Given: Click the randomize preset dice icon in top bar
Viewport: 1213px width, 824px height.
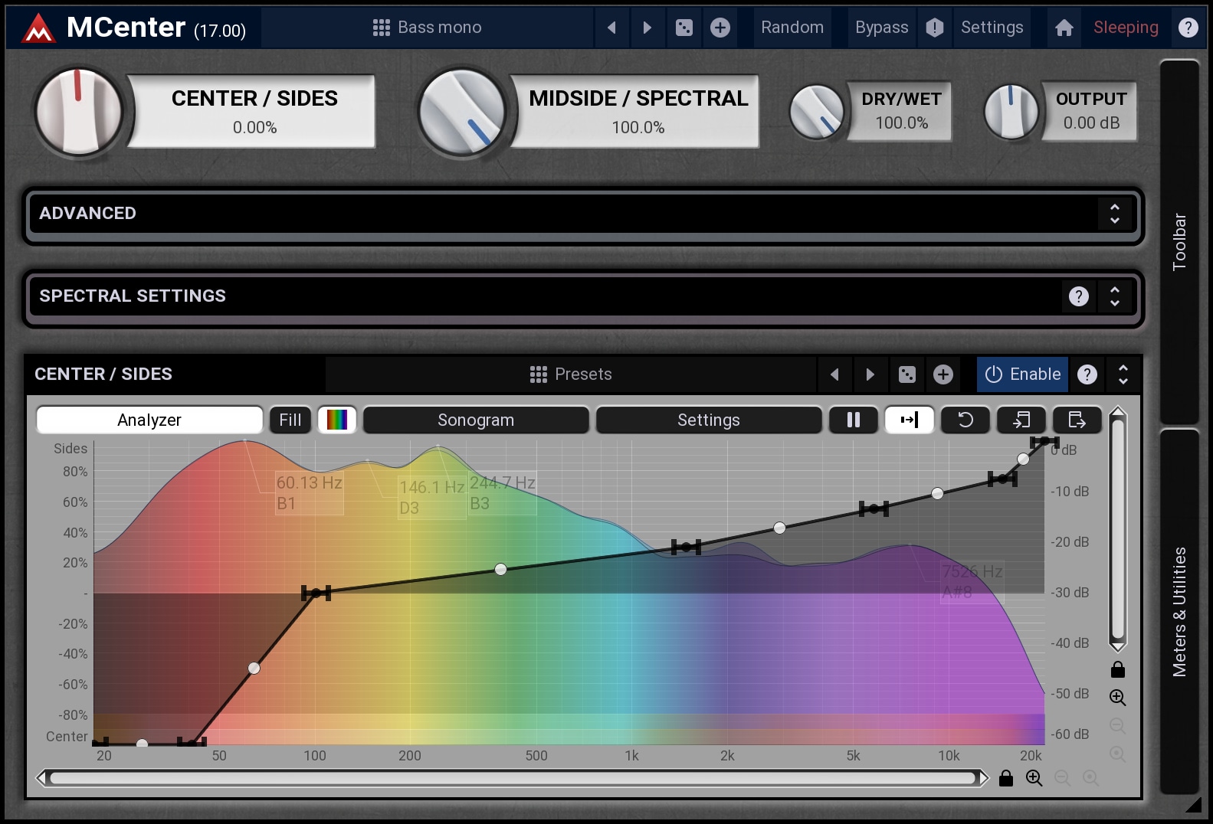Looking at the screenshot, I should click(684, 28).
